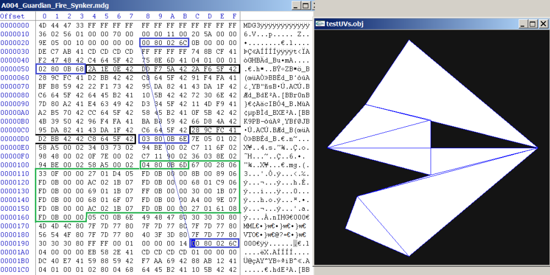Click the MDG3 text in ASCII column
Viewport: 550px width, 275px height.
pos(253,25)
